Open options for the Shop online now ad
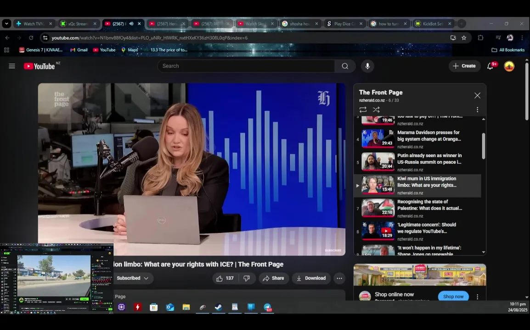Image resolution: width=530 pixels, height=330 pixels. coord(477,297)
